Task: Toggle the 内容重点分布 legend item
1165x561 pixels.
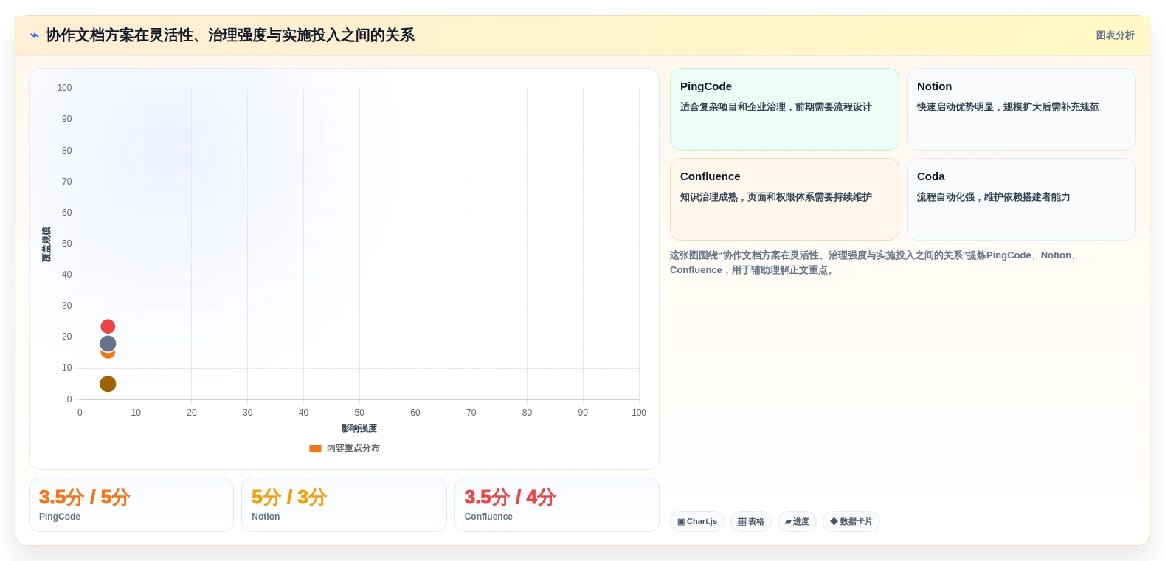Action: point(345,448)
